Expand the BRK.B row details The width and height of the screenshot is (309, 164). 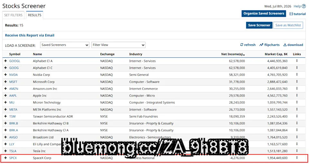(5, 123)
